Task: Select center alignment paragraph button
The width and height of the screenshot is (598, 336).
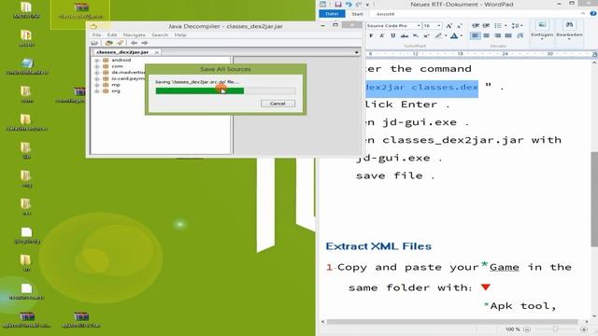Action: pyautogui.click(x=486, y=35)
